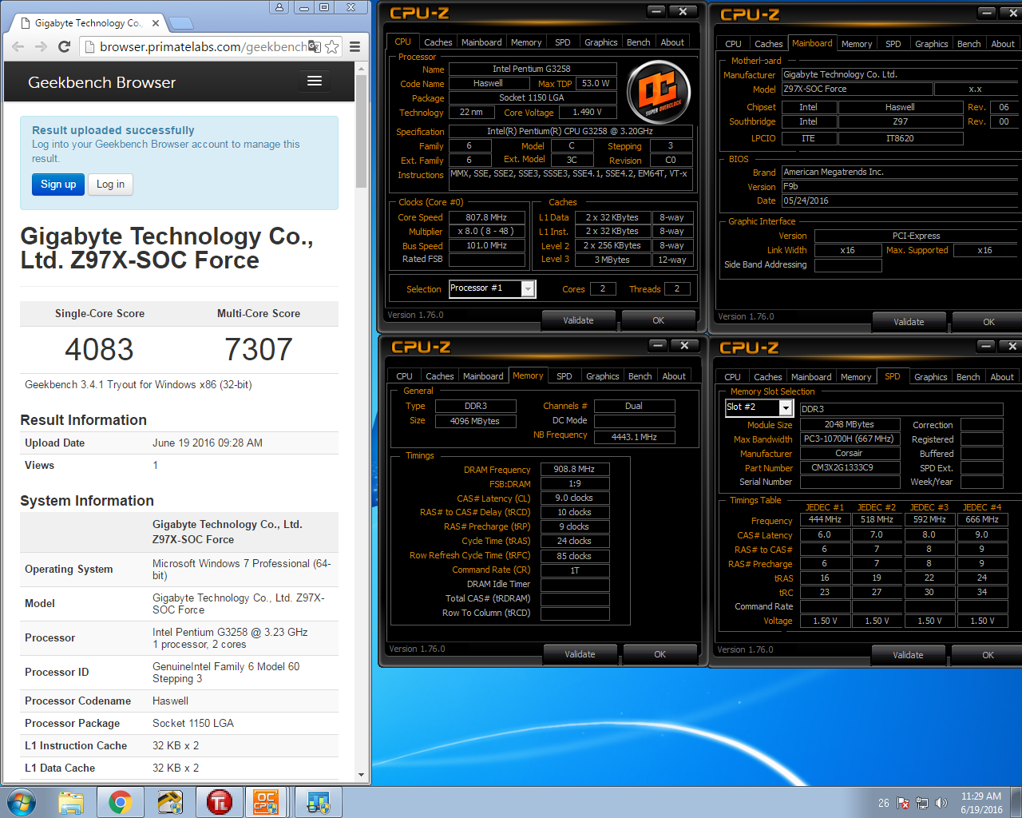Click the Show Desktop strip
The image size is (1022, 818).
click(1016, 802)
